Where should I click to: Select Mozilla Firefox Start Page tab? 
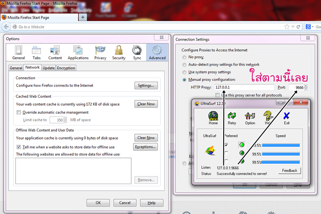[x=39, y=17]
